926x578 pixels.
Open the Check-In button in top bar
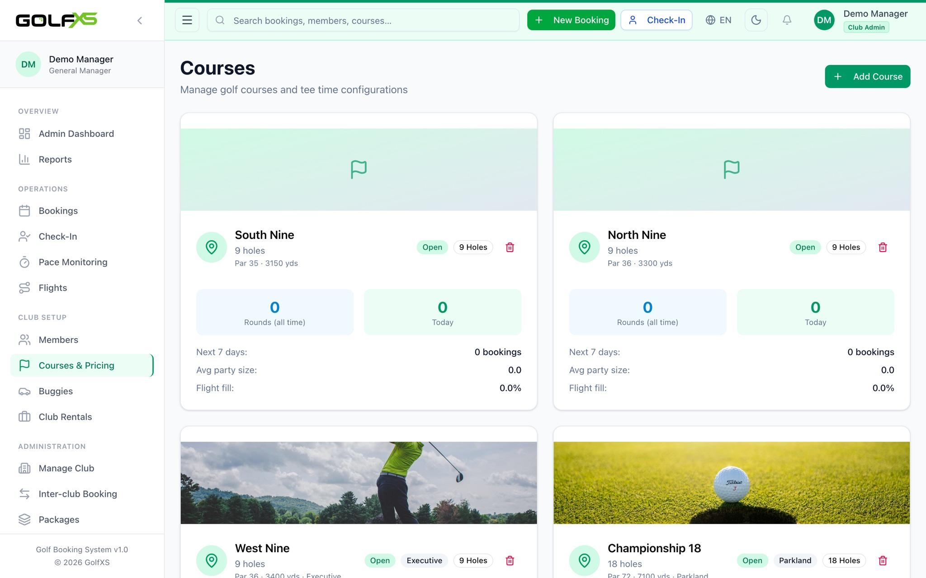tap(657, 20)
